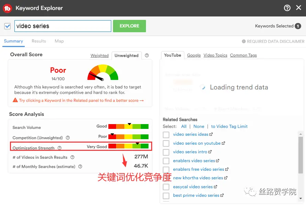Check the video series intro checkbox
Screen dimensions: 306x205
(166, 152)
